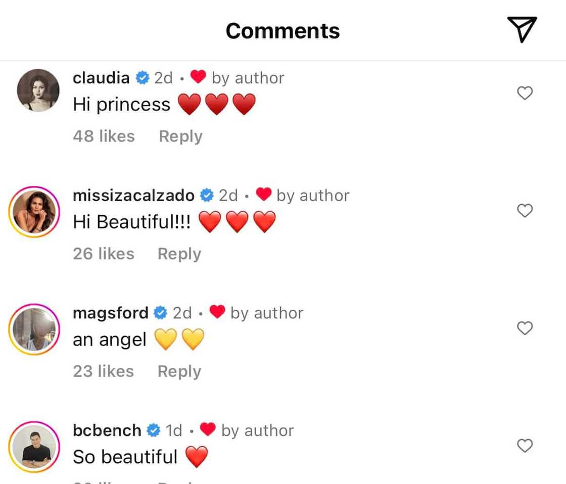This screenshot has width=566, height=484.
Task: Tap the share paper-plane icon
Action: 522,29
